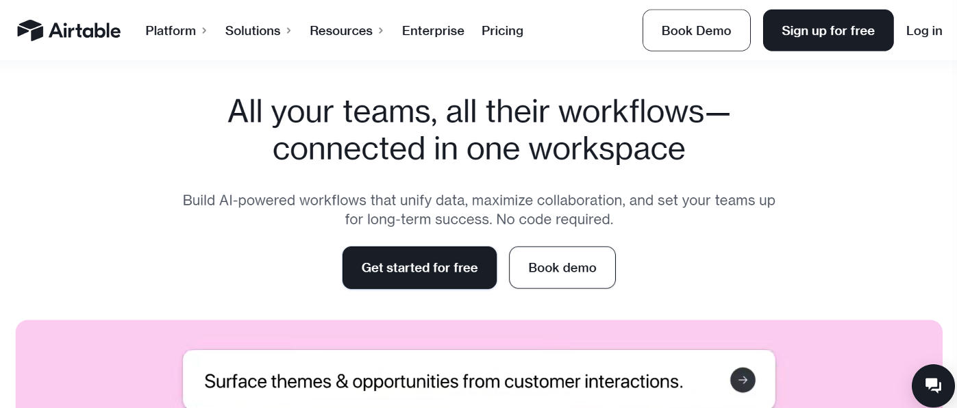Expand the chevron next to Platform
The image size is (957, 408).
[204, 31]
